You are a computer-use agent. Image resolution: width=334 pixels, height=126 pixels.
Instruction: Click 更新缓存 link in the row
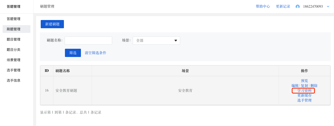click(x=304, y=95)
